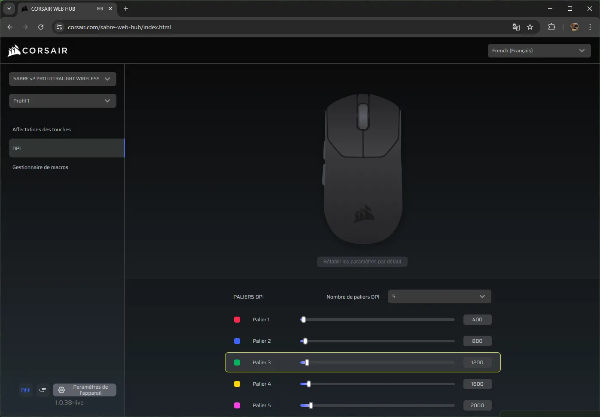Bookmark this page with the star icon

530,27
